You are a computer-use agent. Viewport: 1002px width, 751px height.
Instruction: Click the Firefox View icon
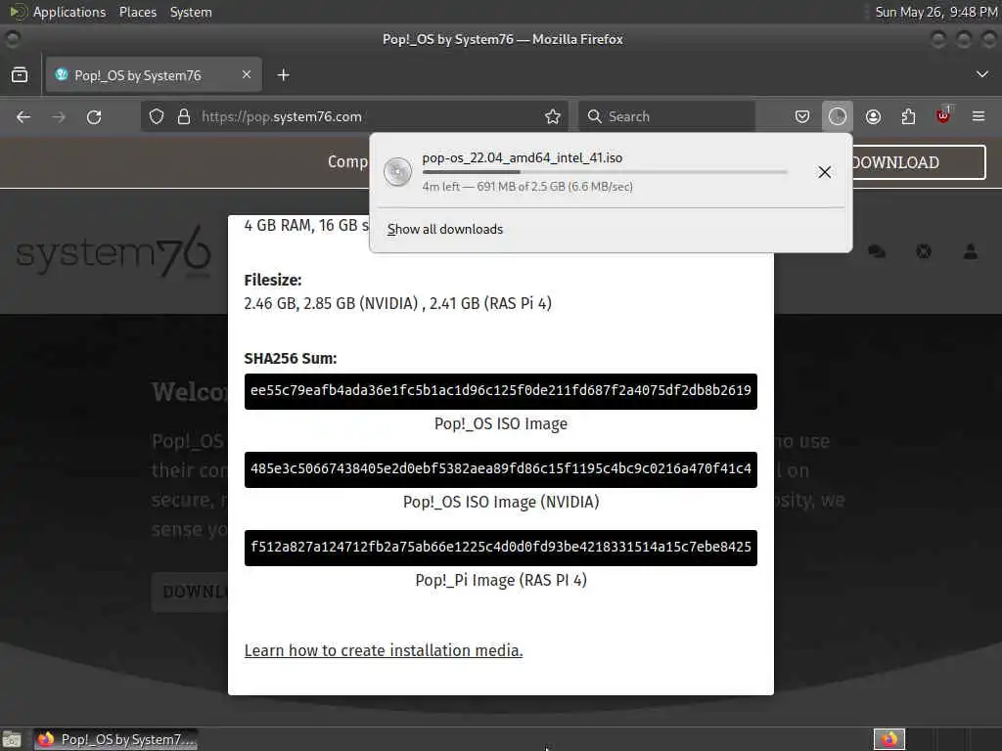[x=20, y=75]
